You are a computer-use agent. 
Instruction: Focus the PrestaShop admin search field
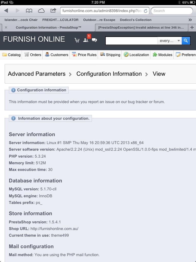(x=131, y=41)
